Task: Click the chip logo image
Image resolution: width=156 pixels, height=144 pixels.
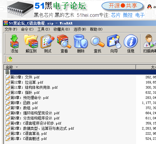Action: click(x=20, y=9)
